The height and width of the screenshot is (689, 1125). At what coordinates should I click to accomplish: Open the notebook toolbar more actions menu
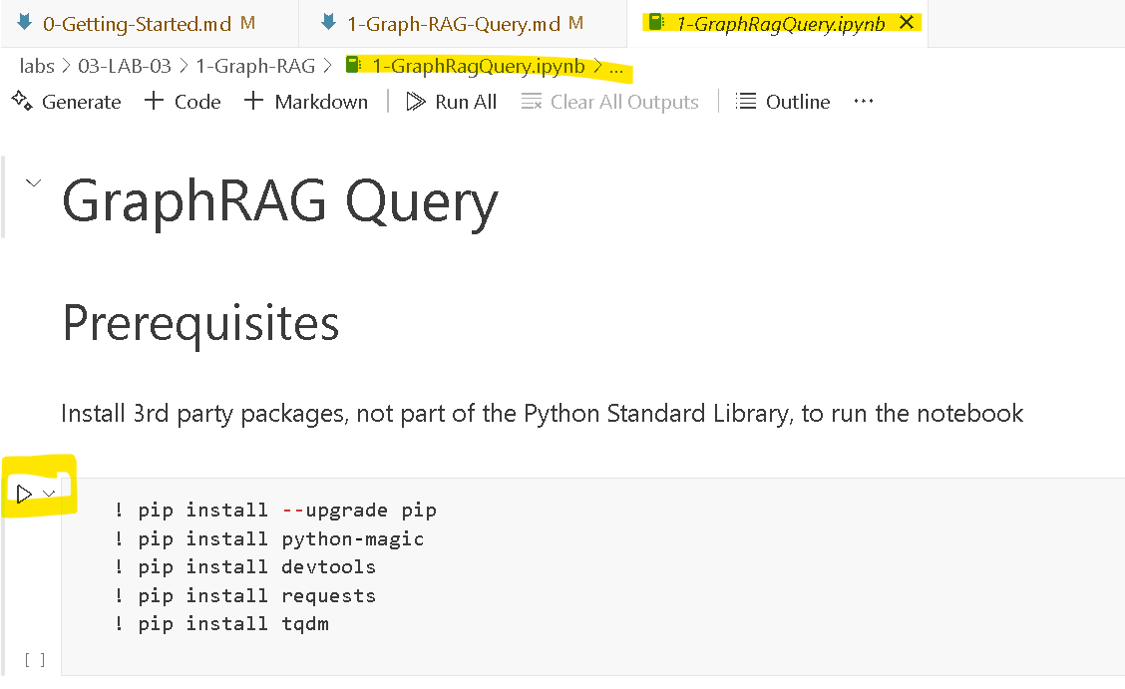(863, 101)
